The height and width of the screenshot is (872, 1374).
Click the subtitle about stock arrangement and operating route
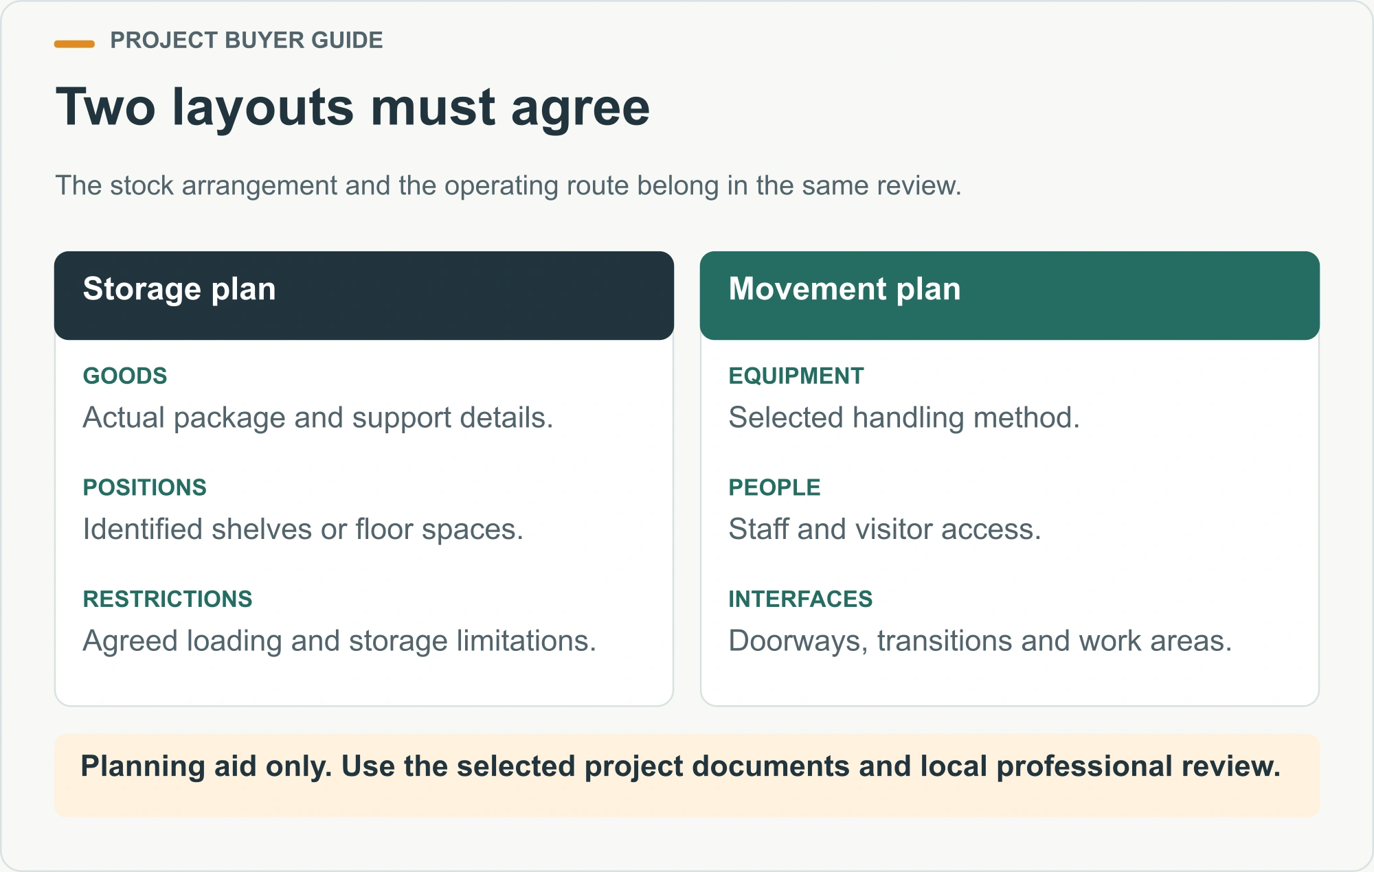coord(508,185)
